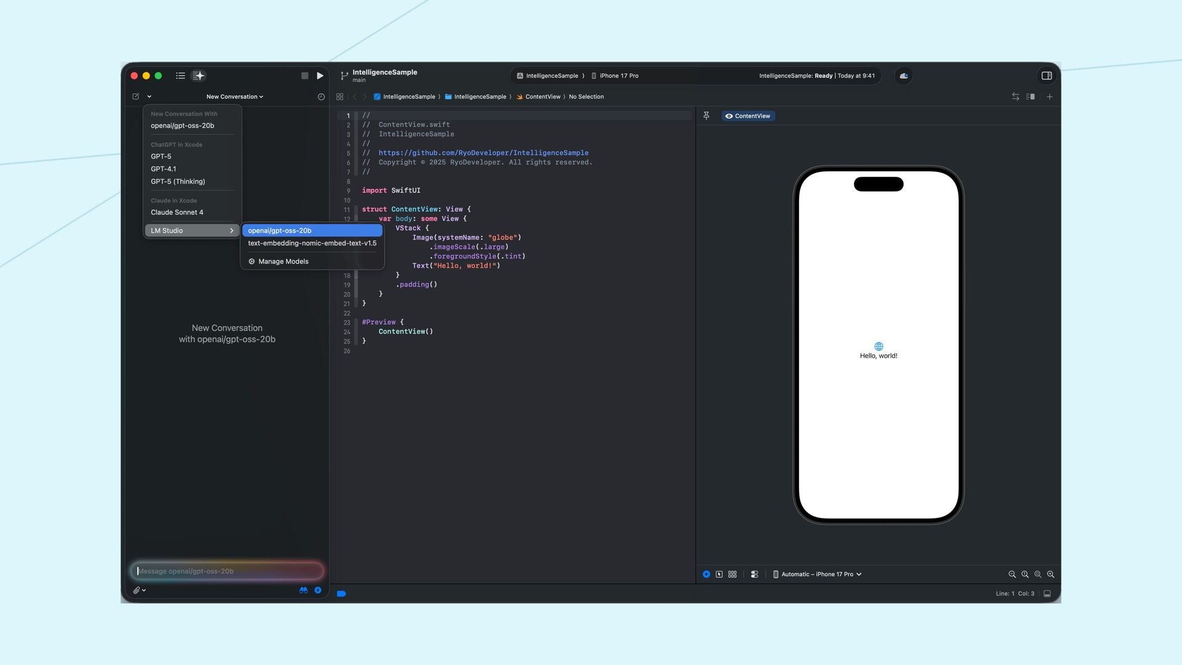
Task: Click the attachment paperclip icon
Action: (137, 590)
